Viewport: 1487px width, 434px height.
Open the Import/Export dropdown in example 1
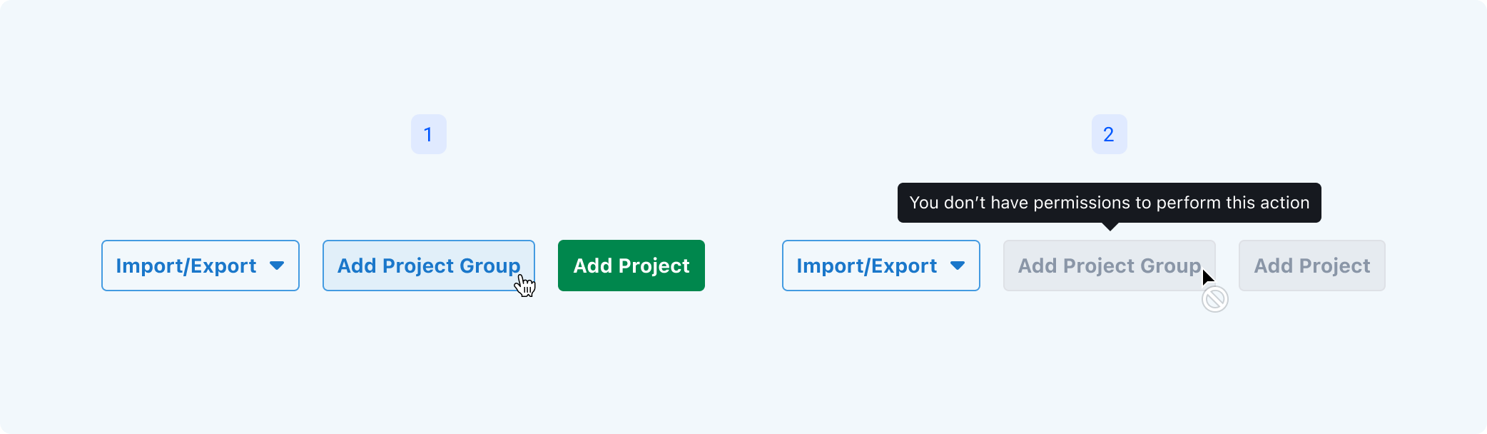pos(200,266)
